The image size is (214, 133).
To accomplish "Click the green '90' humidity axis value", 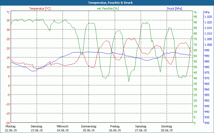I will 196,22.
